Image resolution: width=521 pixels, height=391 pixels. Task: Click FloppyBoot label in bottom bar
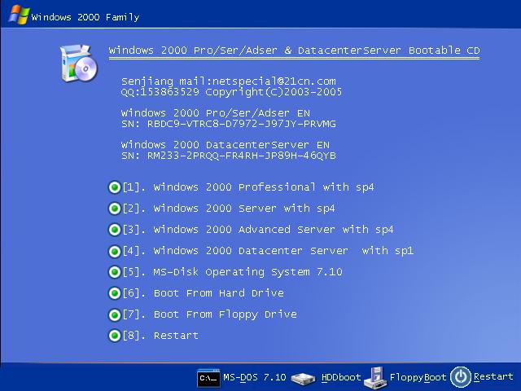pos(418,378)
